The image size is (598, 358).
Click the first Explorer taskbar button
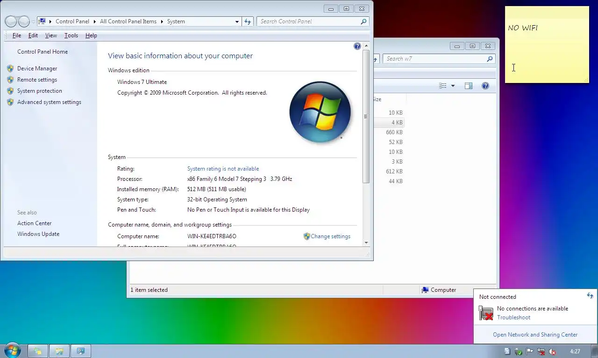pyautogui.click(x=38, y=351)
